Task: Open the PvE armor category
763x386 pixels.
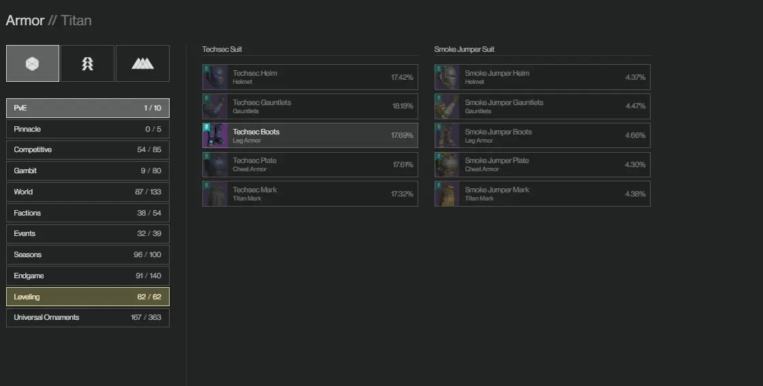Action: click(x=88, y=108)
